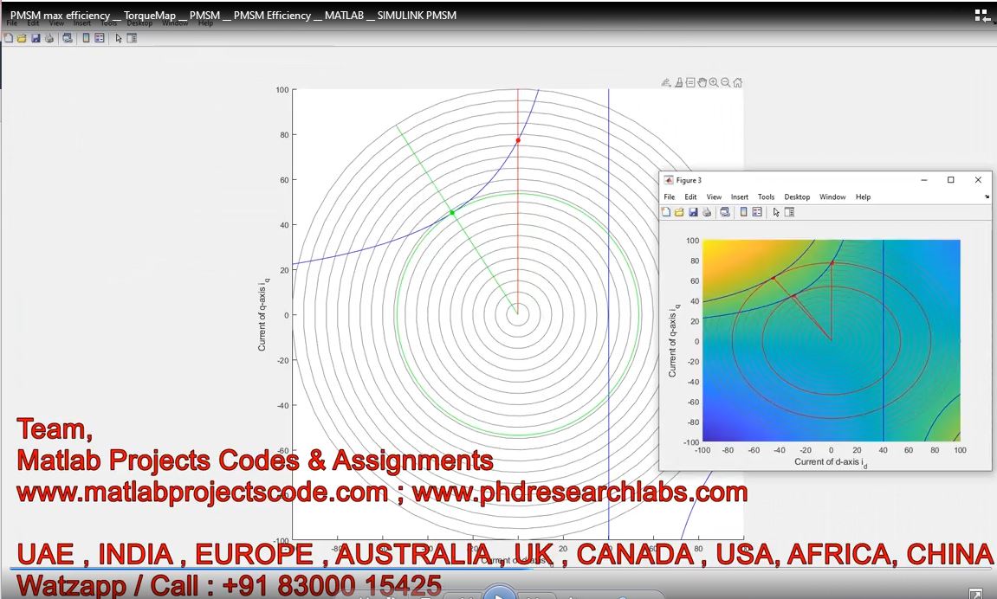Click Zoom Out icon on axes toolbar

click(726, 83)
